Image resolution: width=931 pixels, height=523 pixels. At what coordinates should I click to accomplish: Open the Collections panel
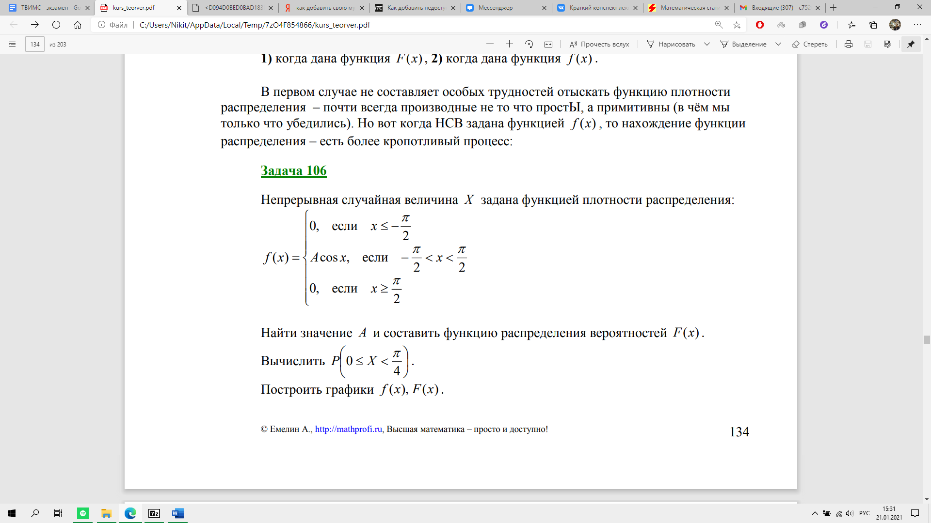pos(873,25)
